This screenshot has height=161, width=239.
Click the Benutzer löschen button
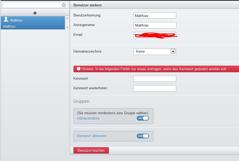[91, 150]
